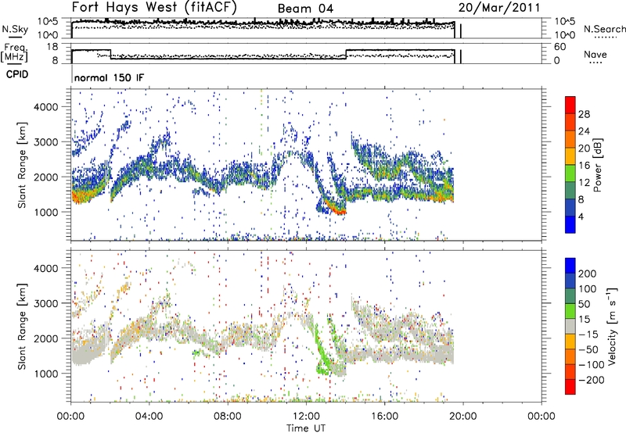Click the green 15-50 velocity colorbar segment

tap(570, 311)
